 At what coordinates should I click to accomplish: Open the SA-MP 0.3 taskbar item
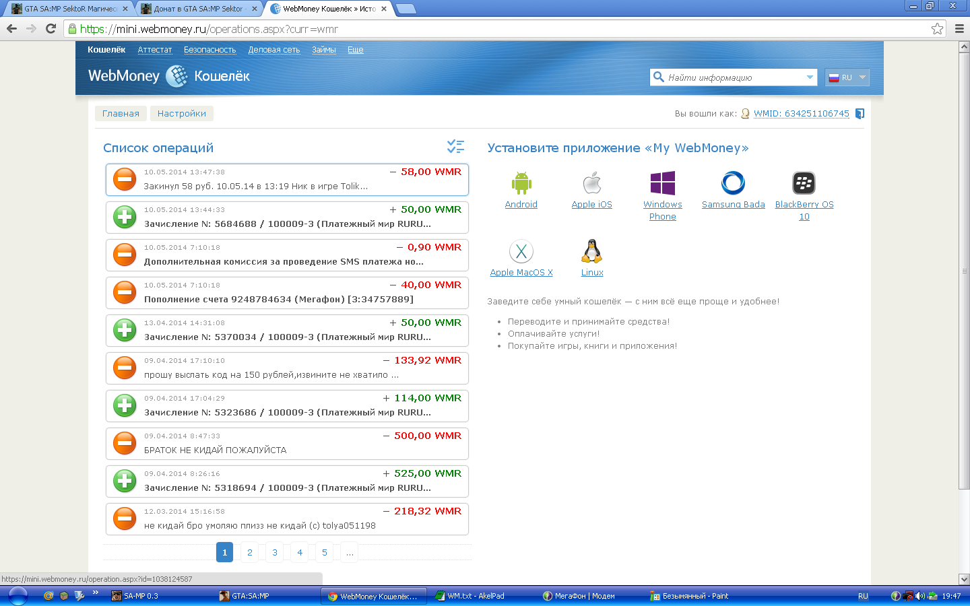point(159,596)
